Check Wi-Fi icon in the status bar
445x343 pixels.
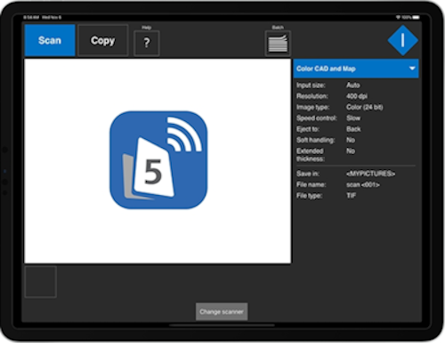pos(398,17)
